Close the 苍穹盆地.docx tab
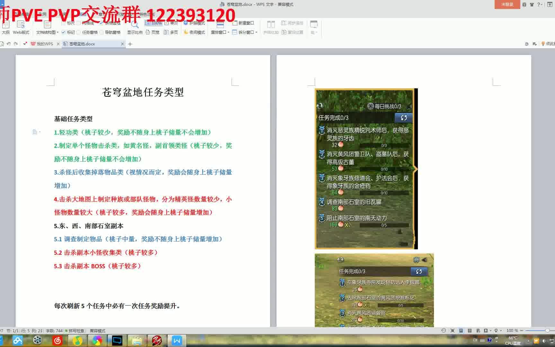This screenshot has width=555, height=347. 122,44
